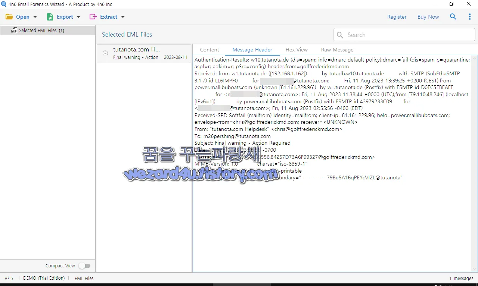Click the Selected EML Files tree icon

[x=14, y=30]
